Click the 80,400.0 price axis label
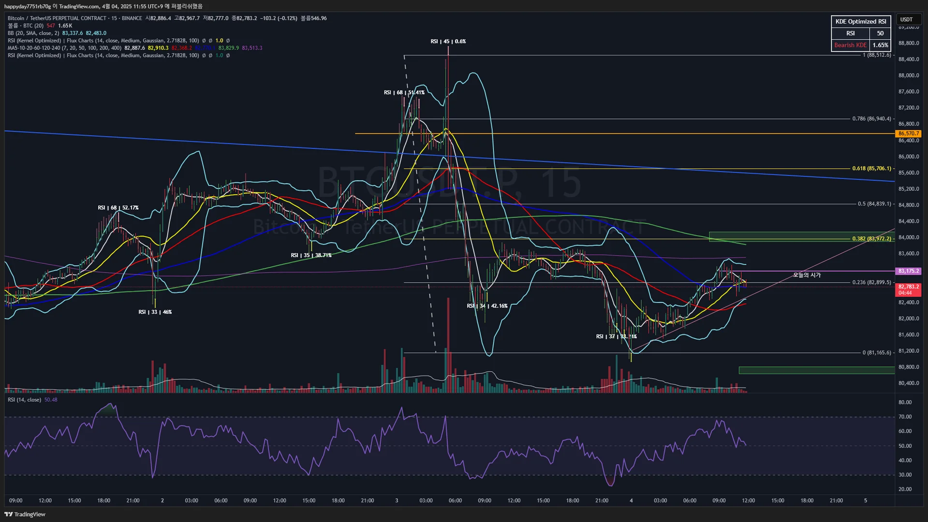Viewport: 928px width, 522px height. (909, 383)
